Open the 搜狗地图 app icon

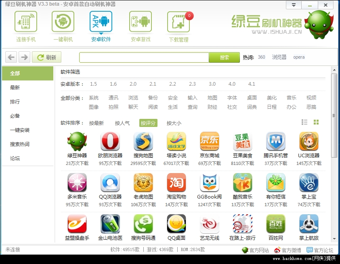(x=143, y=142)
